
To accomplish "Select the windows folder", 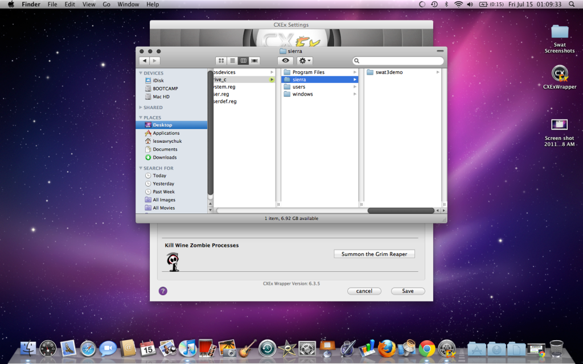I will 320,94.
